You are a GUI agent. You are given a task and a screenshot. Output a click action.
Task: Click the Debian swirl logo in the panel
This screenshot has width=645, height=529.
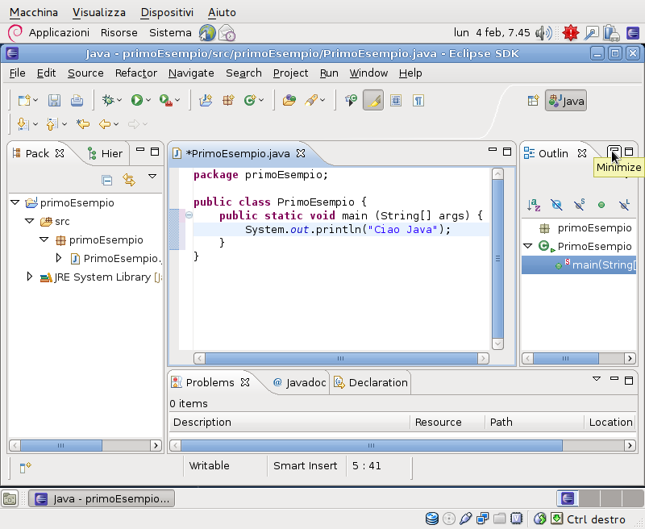[15, 33]
